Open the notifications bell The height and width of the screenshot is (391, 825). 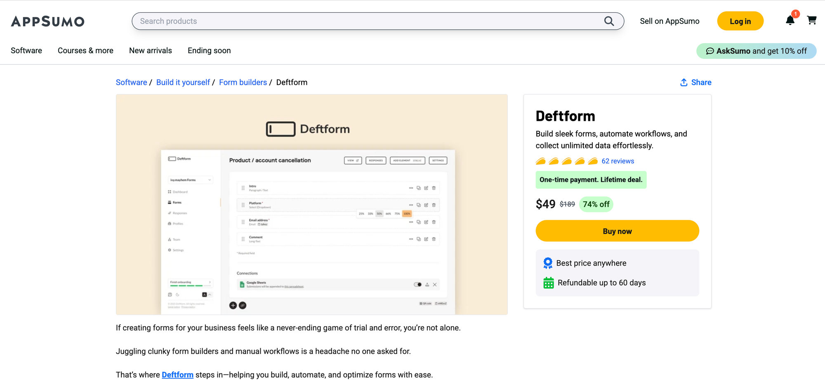(790, 20)
